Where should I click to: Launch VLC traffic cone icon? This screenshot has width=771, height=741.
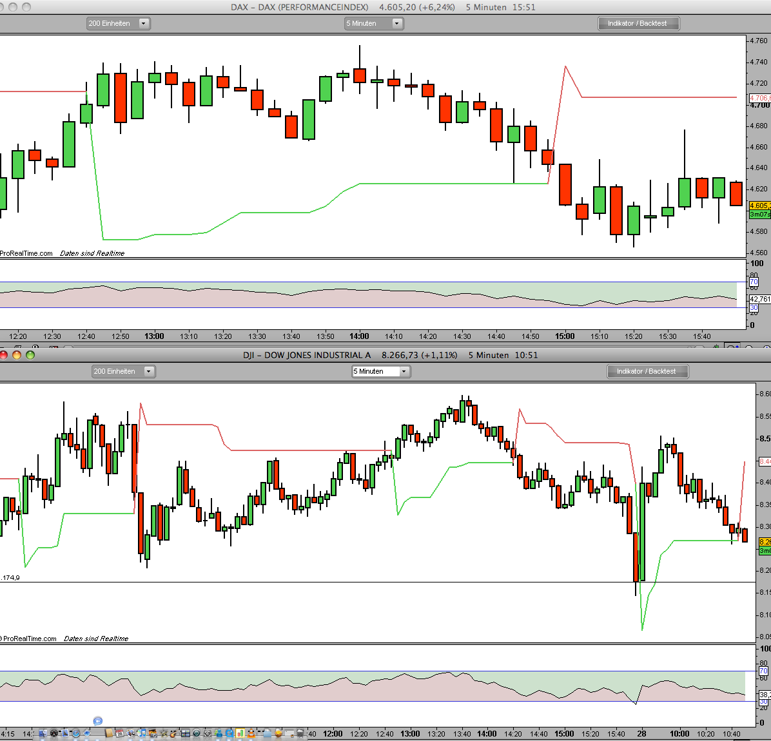pyautogui.click(x=251, y=733)
